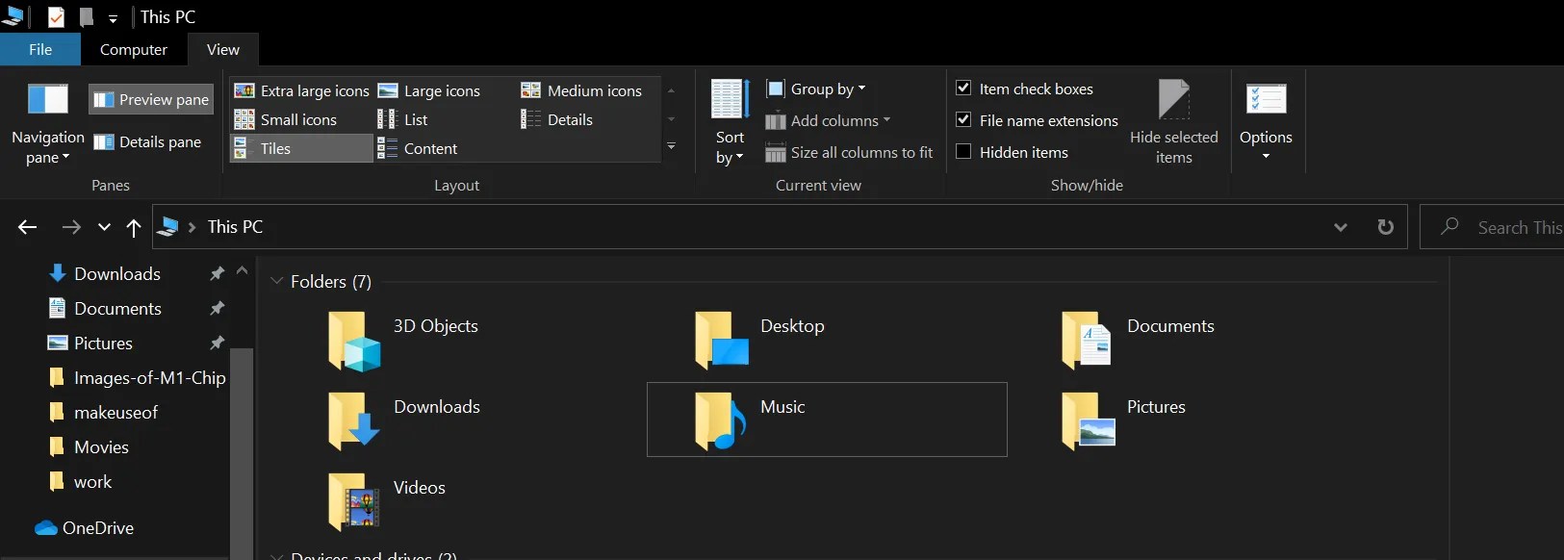The width and height of the screenshot is (1564, 560).
Task: Select the Music folder tile
Action: (828, 420)
